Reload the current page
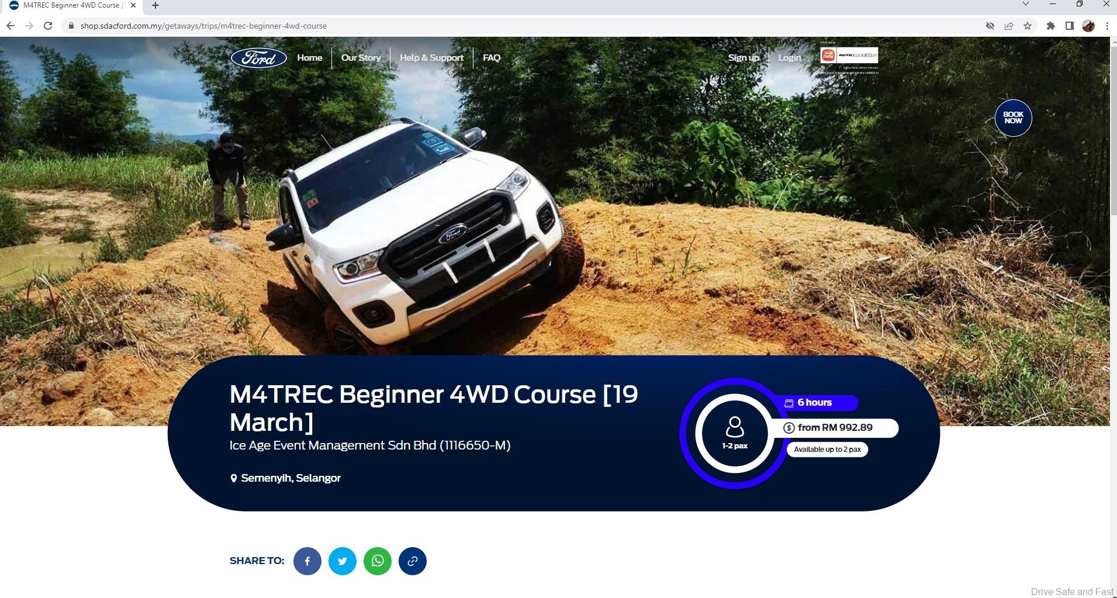 [48, 26]
